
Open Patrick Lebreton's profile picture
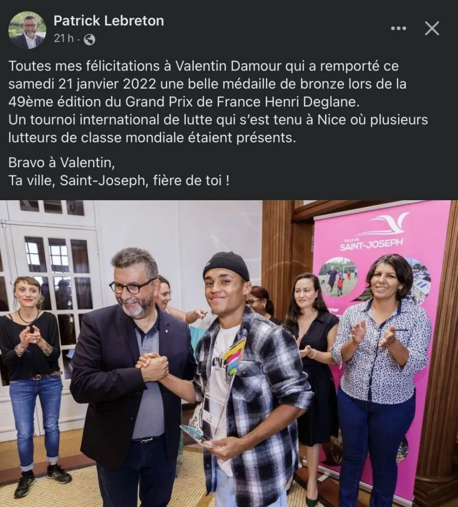click(x=27, y=30)
